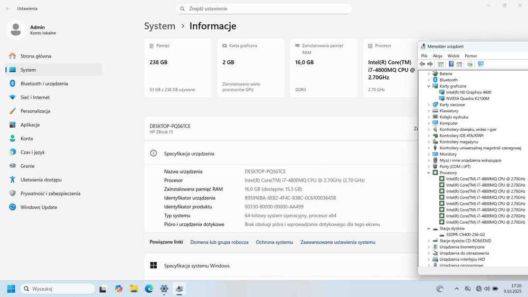The image size is (528, 297).
Task: Show hidden icons in system tray
Action: click(x=457, y=289)
